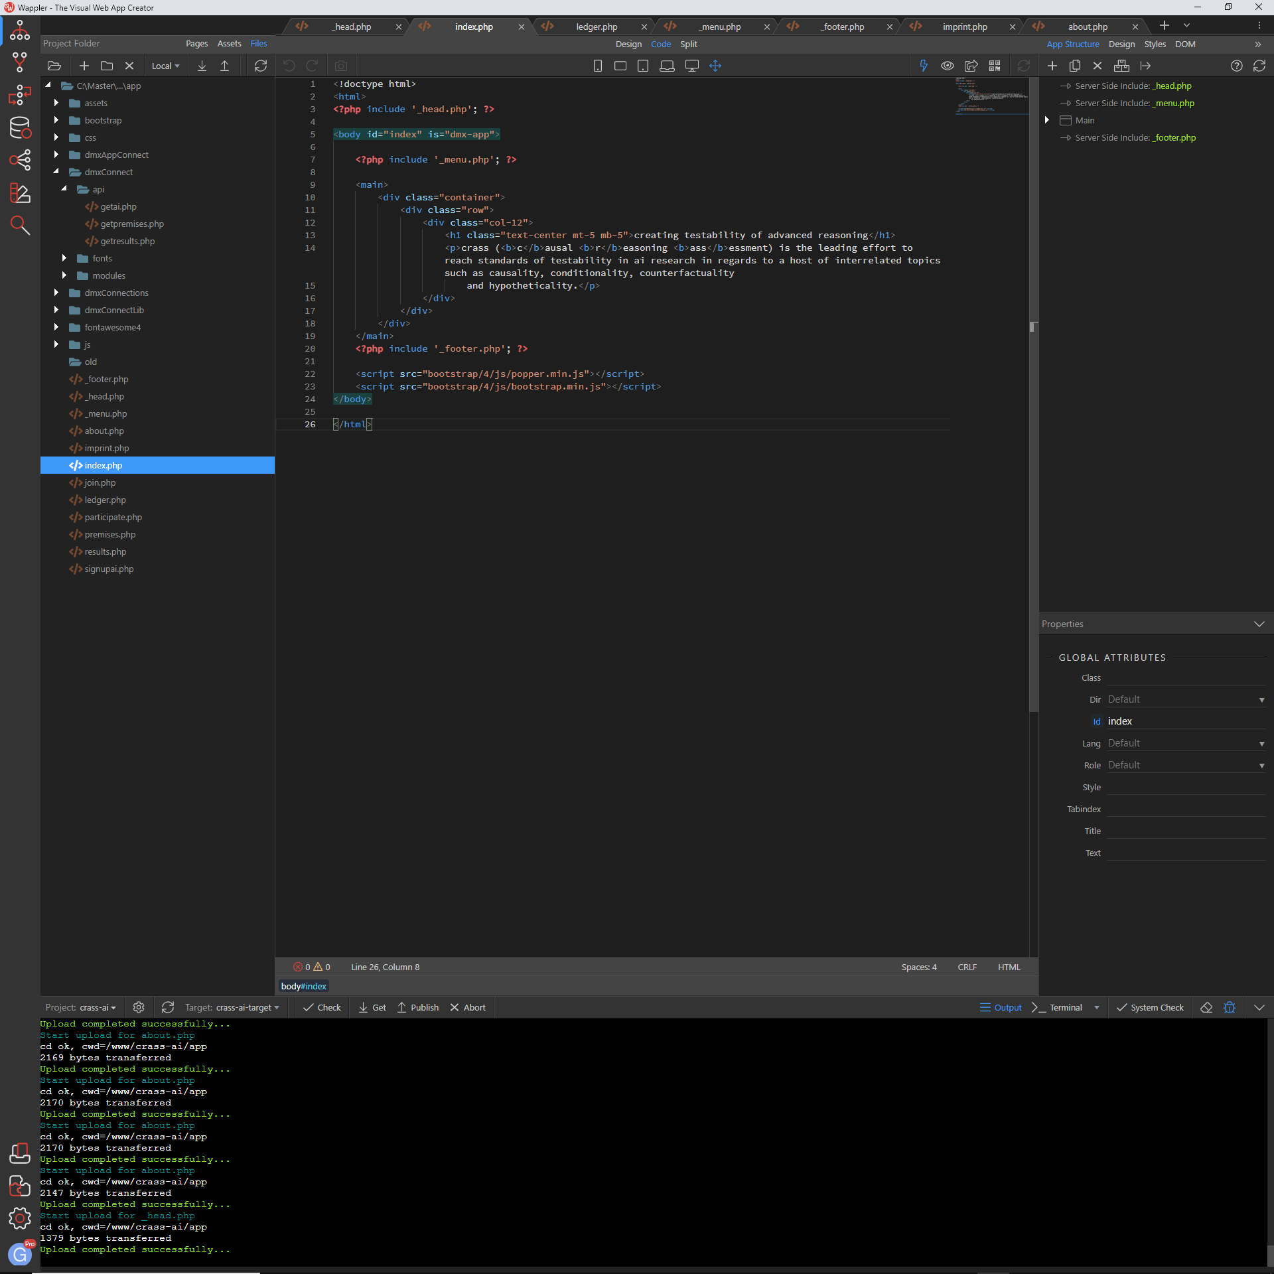Open the Role dropdown in properties
This screenshot has height=1274, width=1274.
(x=1186, y=765)
